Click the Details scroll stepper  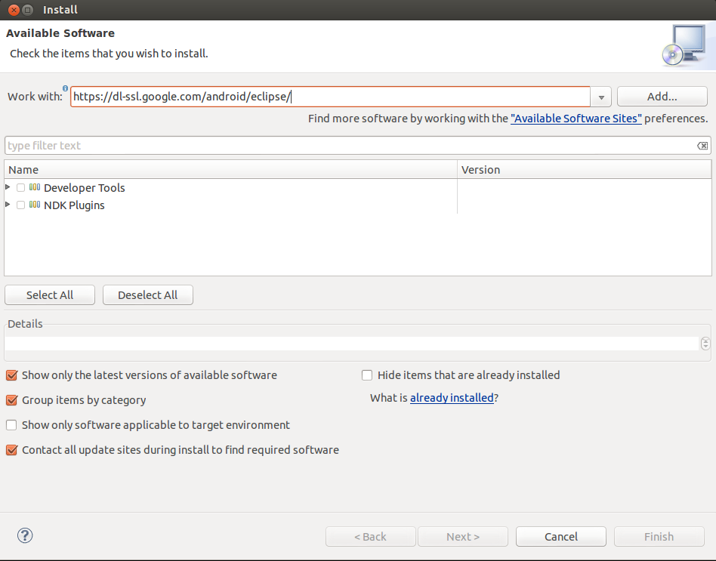click(705, 344)
